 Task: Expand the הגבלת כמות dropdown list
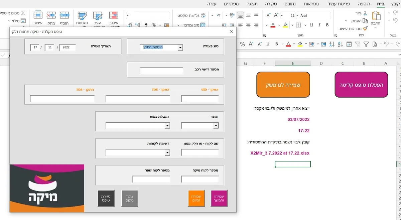[167, 126]
